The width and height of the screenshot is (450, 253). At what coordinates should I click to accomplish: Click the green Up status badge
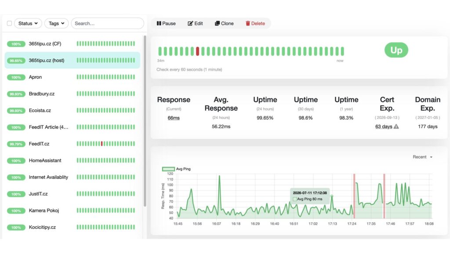(x=396, y=50)
